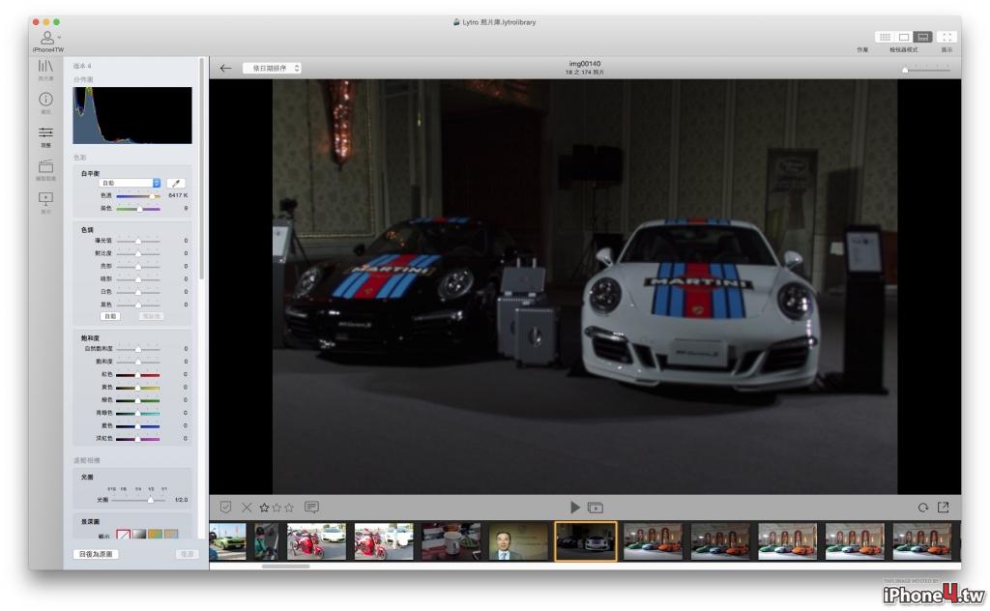This screenshot has height=611, width=990.
Task: Click the color temperature slider
Action: click(x=138, y=195)
